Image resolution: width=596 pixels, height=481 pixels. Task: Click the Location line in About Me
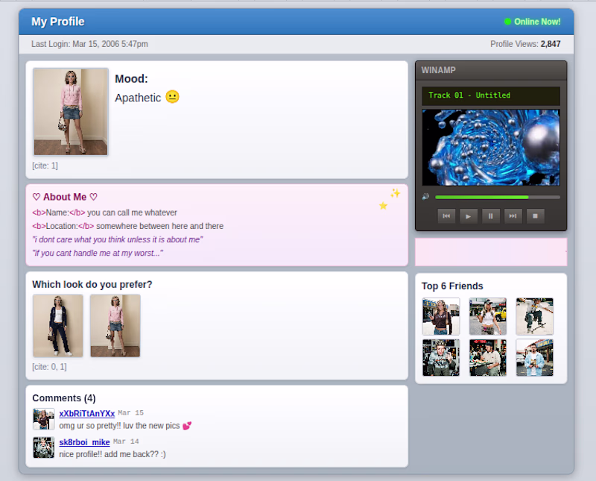(127, 226)
